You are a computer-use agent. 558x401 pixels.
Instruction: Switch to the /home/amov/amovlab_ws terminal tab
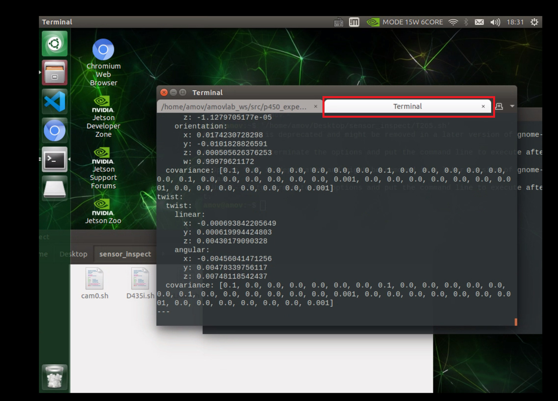[x=239, y=107]
